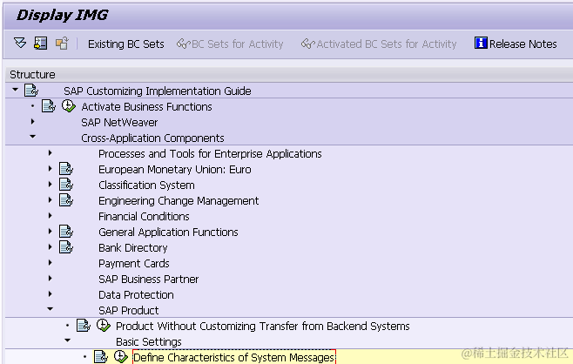Open documentation icon for Bank Directory

coord(66,247)
